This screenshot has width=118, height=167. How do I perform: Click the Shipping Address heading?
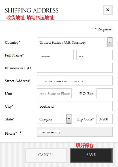(x=32, y=11)
